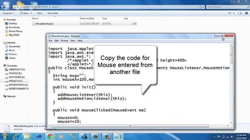Open the media player taskbar icon

point(61,136)
